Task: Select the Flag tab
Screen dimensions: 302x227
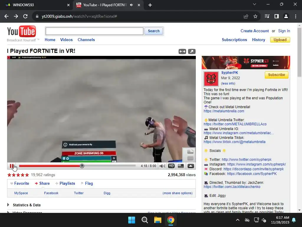Action: (87, 184)
